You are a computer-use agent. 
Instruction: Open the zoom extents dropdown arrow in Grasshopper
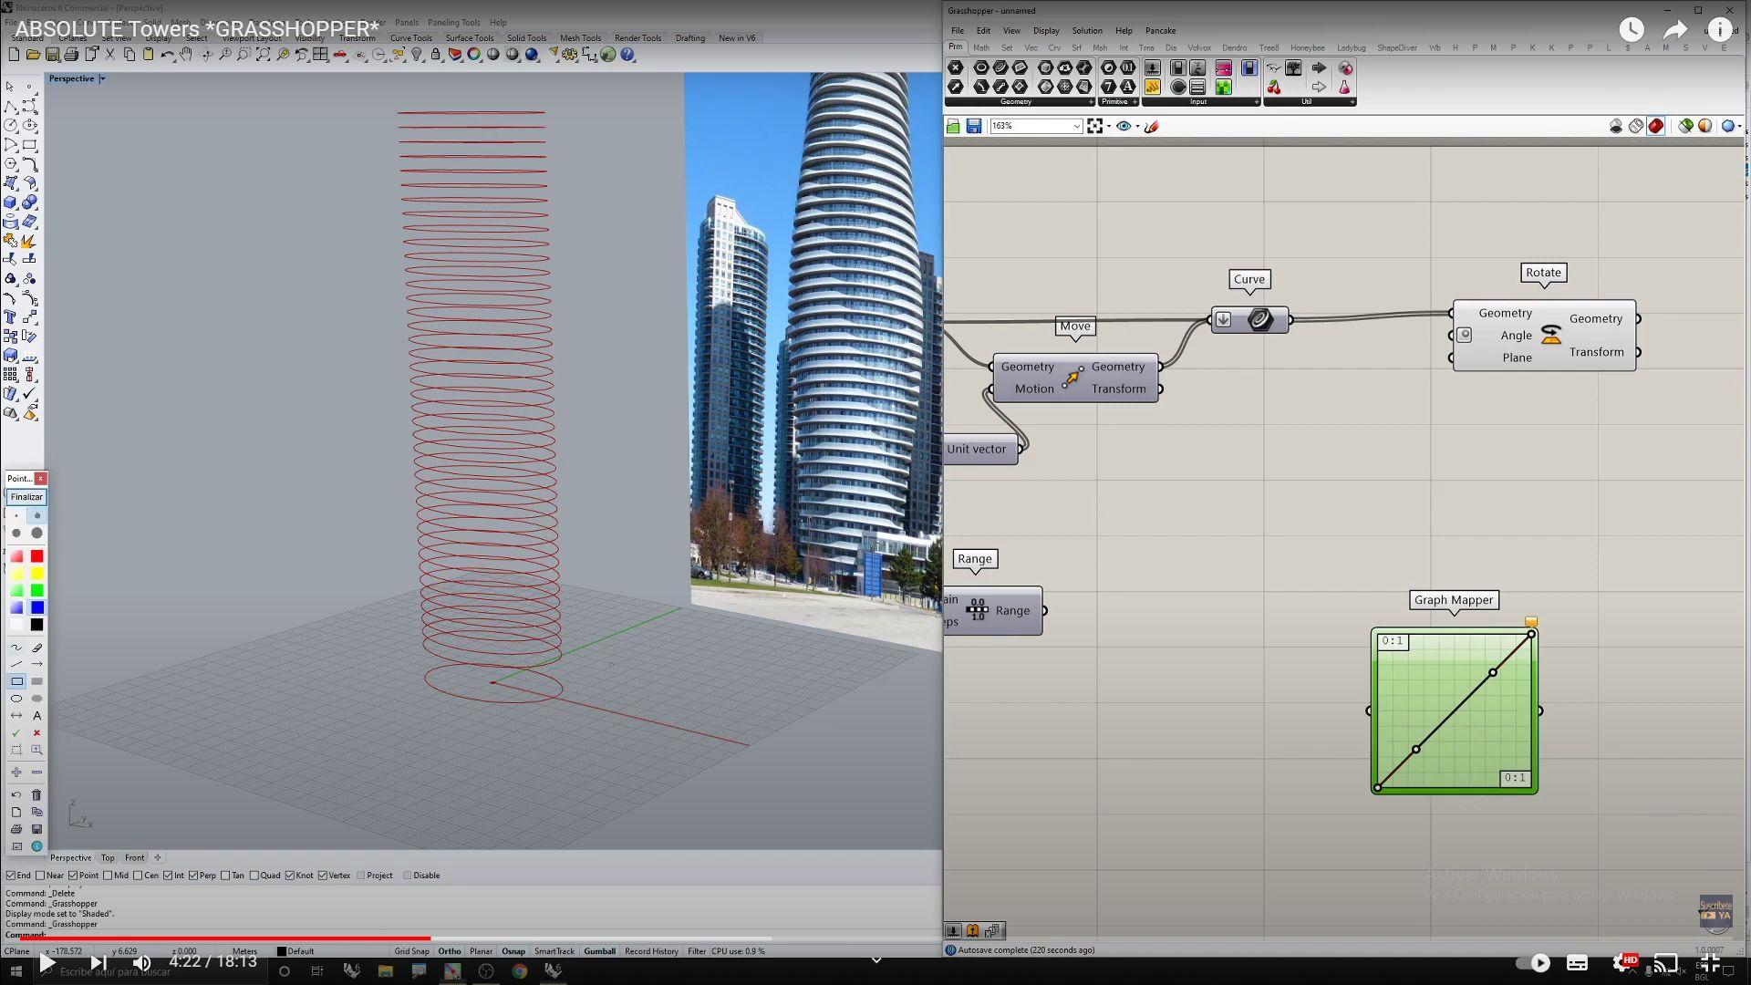click(x=1108, y=127)
